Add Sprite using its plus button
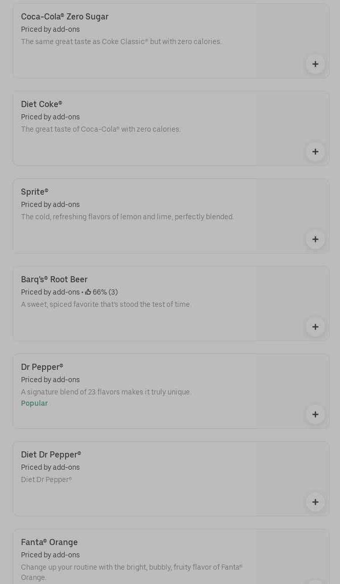Image resolution: width=340 pixels, height=584 pixels. click(x=315, y=239)
